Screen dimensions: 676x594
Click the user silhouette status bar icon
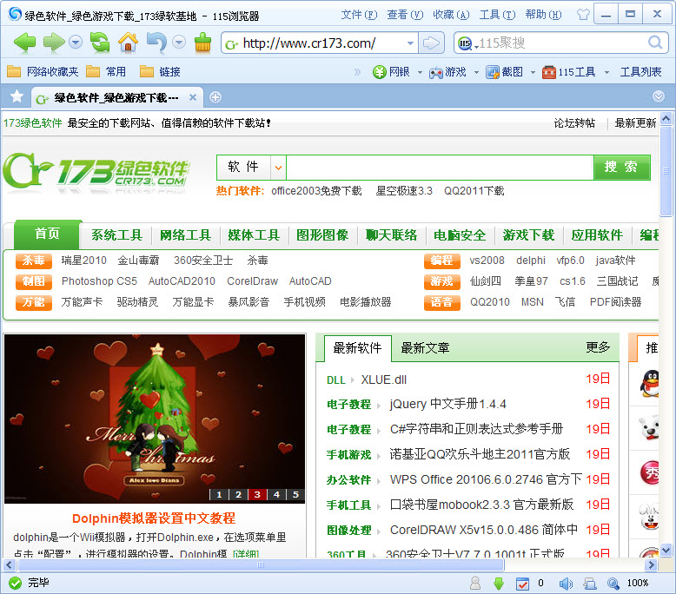pyautogui.click(x=475, y=584)
